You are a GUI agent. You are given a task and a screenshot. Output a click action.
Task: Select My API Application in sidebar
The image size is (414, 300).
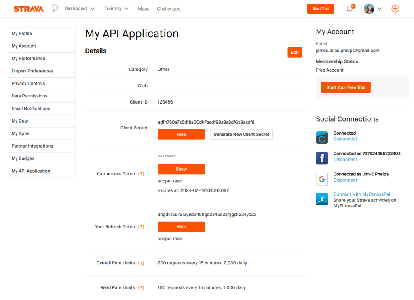[42, 171]
